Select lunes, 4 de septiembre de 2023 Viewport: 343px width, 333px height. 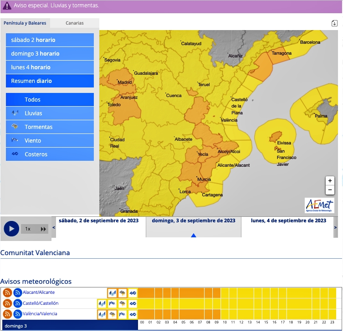tap(288, 220)
